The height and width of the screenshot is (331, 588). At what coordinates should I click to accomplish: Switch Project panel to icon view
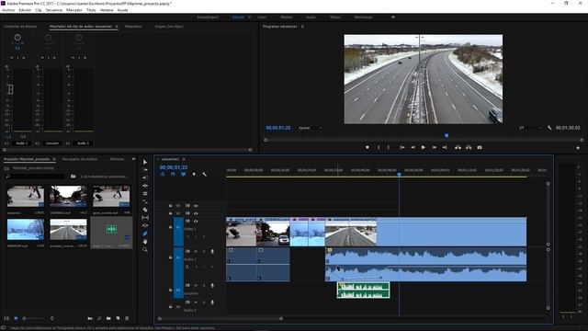click(16, 318)
